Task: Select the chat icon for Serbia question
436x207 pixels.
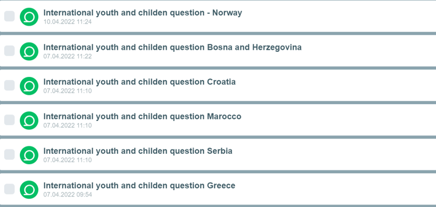Action: [x=29, y=155]
